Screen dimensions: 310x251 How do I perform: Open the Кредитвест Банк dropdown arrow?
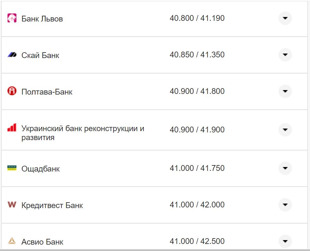(x=285, y=205)
